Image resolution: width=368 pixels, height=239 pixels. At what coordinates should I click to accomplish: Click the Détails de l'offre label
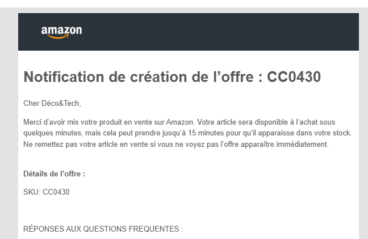[x=54, y=174]
